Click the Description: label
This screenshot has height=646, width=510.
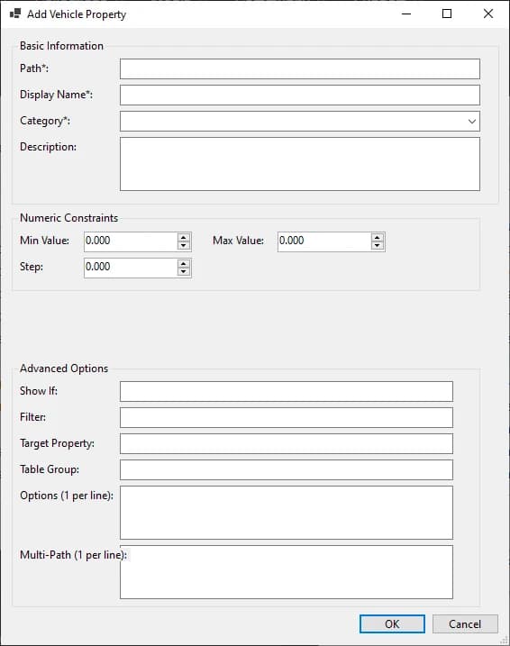pyautogui.click(x=48, y=147)
